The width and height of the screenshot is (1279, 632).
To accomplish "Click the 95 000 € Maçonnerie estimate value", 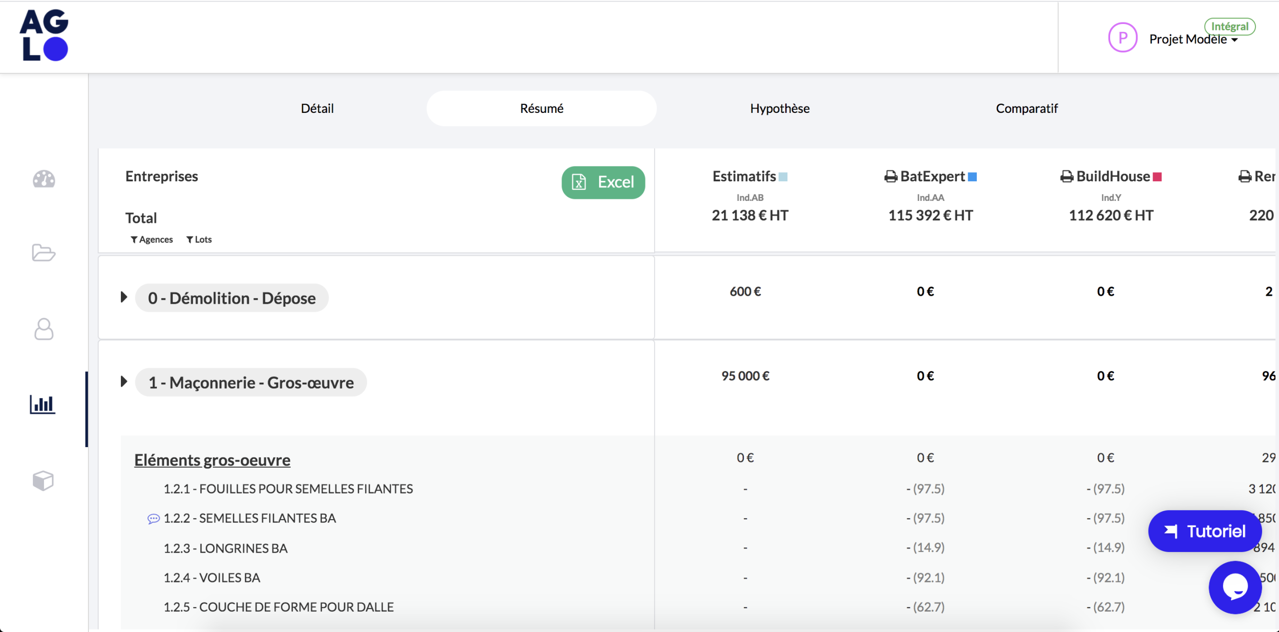I will click(x=745, y=376).
